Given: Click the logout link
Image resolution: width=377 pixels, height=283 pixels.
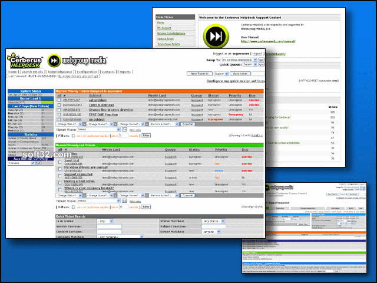Looking at the screenshot, I should (x=257, y=54).
